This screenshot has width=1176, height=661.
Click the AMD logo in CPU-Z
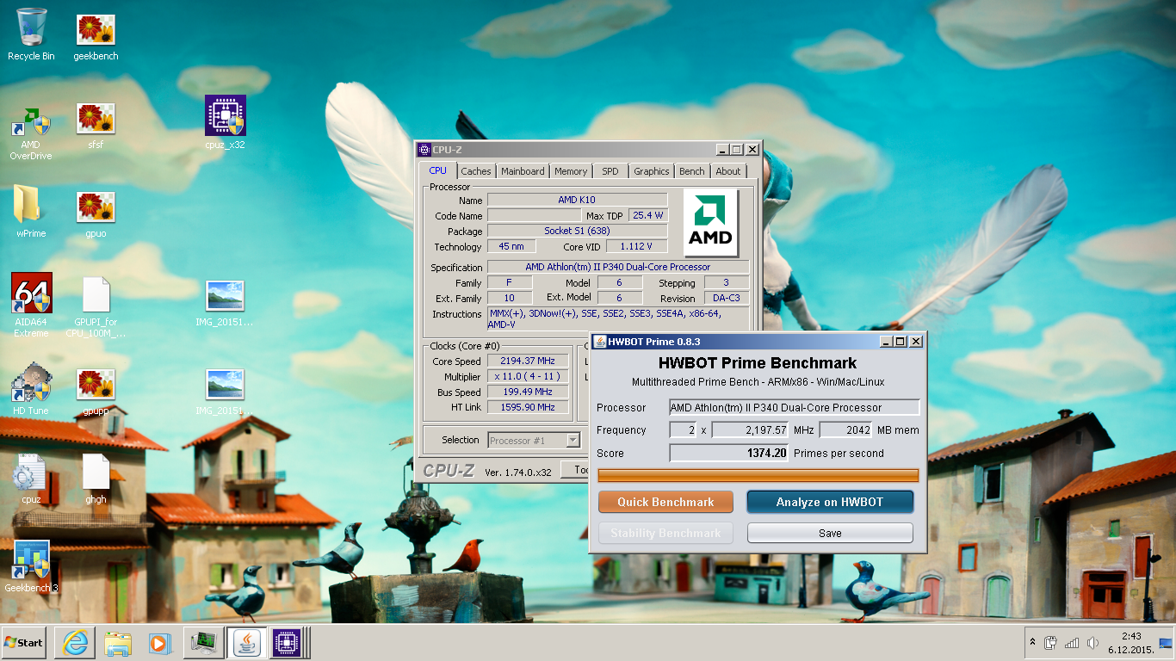click(710, 223)
